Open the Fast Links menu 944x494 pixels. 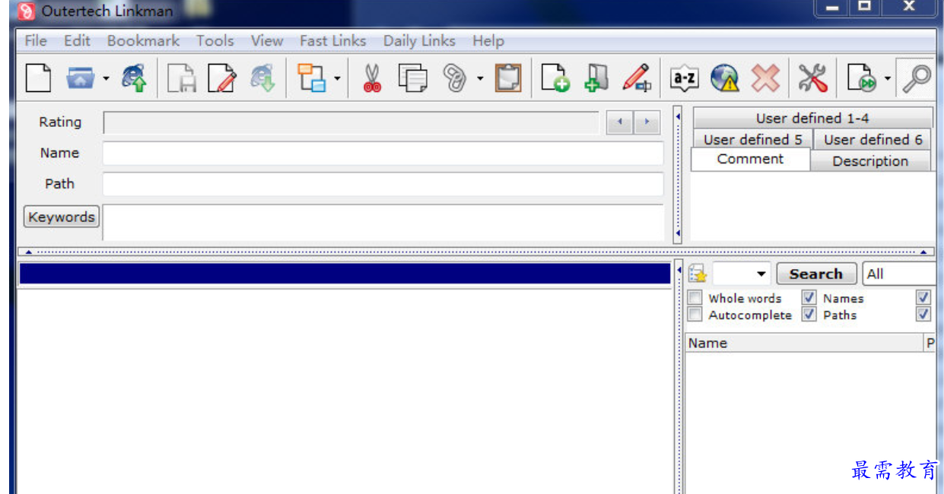pos(332,41)
